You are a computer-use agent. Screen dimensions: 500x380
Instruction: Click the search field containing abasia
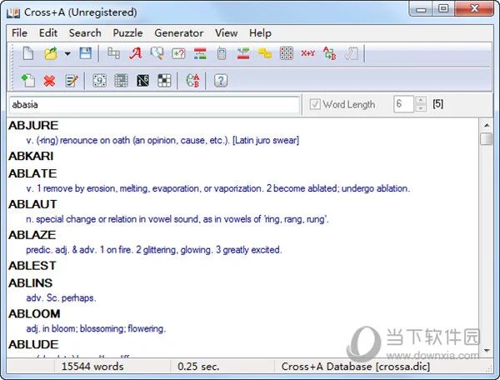coord(154,105)
